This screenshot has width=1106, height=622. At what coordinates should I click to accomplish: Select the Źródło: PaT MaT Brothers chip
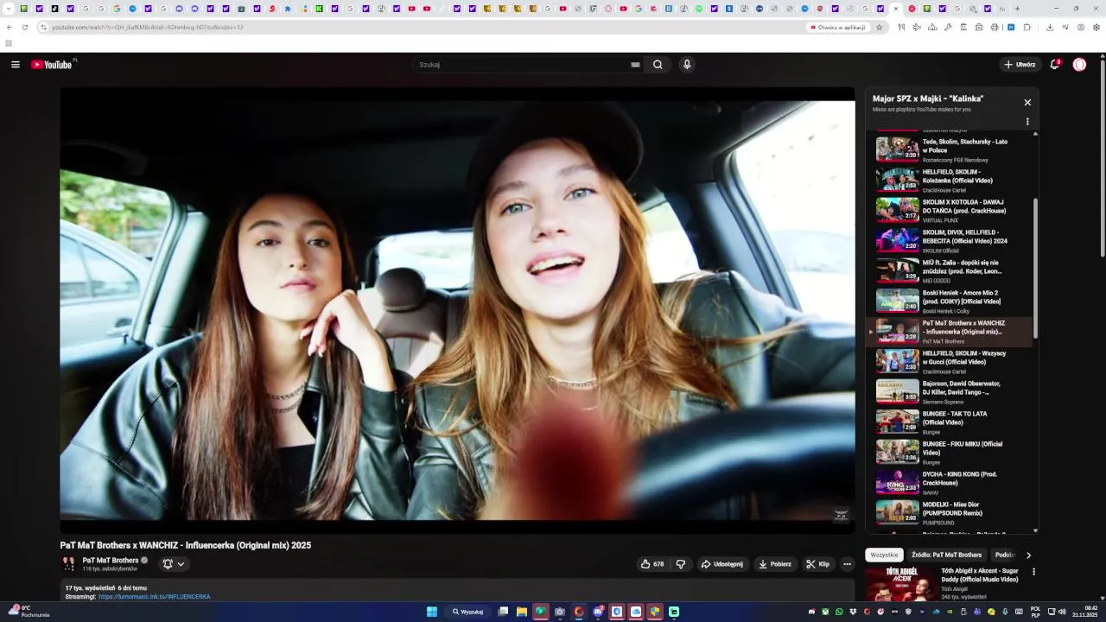pos(946,555)
